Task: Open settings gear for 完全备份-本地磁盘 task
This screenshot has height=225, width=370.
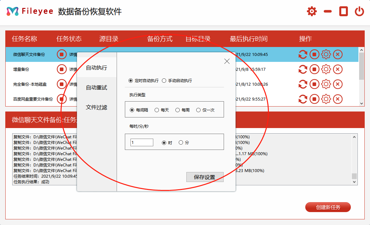Action: pos(326,84)
